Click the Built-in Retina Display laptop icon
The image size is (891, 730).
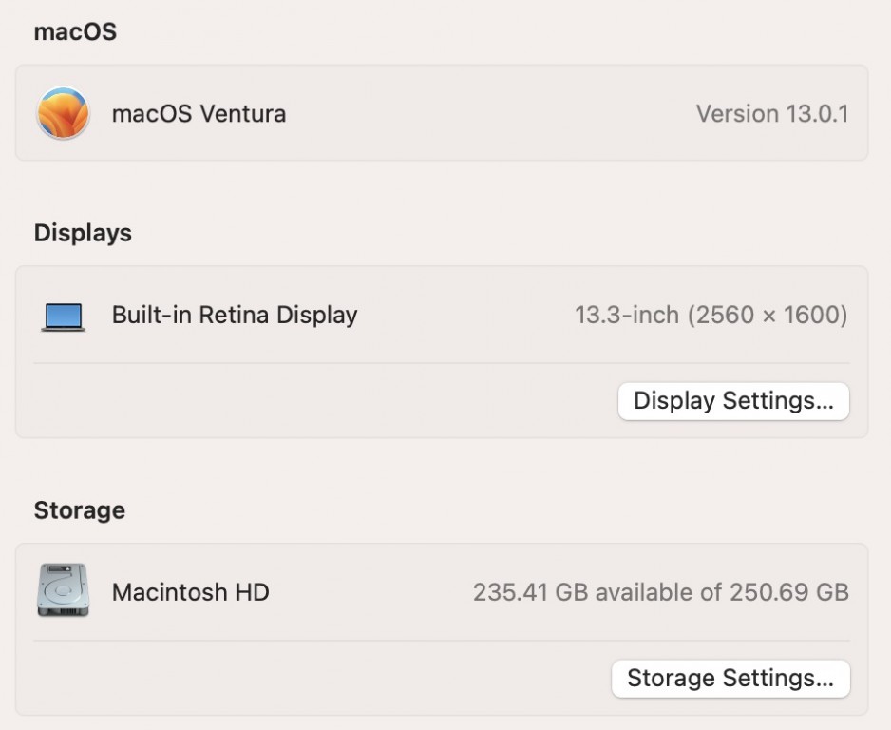click(x=63, y=316)
